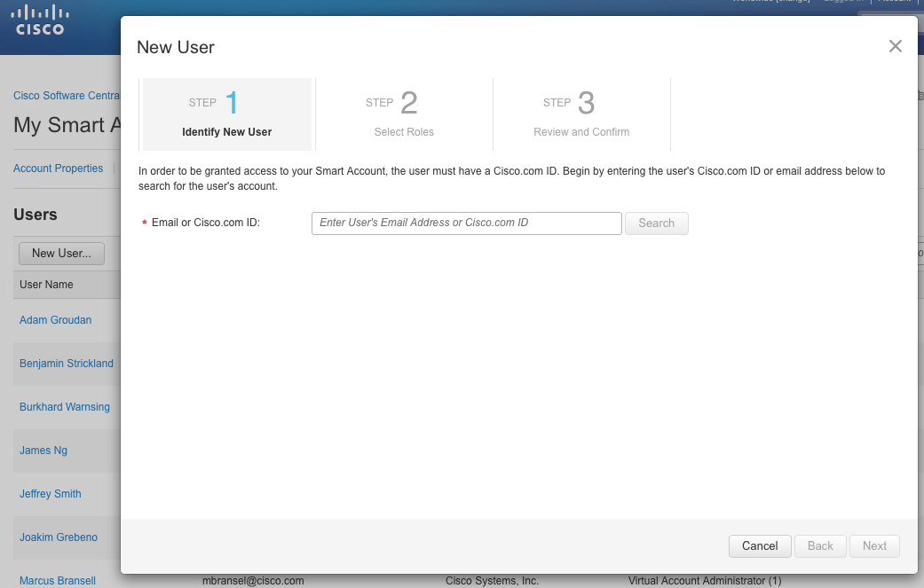Open Account Properties
This screenshot has width=924, height=588.
tap(58, 168)
